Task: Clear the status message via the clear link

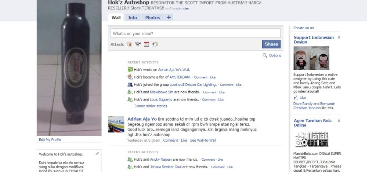Action: pyautogui.click(x=186, y=8)
